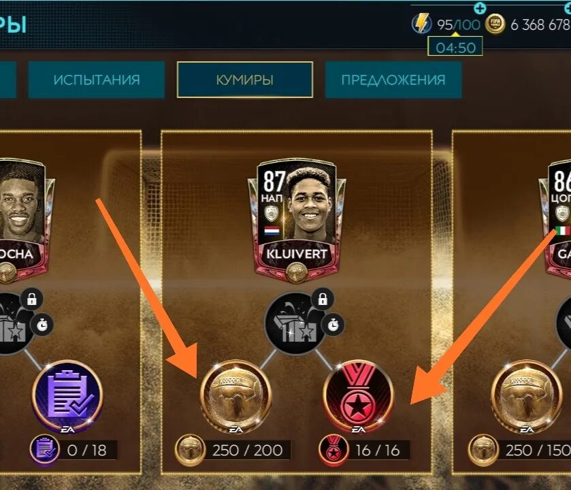Click the small medal icon beside 16 / 16

point(333,450)
